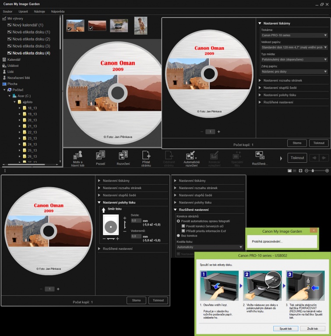Click the zoom out minus icon

click(x=306, y=171)
